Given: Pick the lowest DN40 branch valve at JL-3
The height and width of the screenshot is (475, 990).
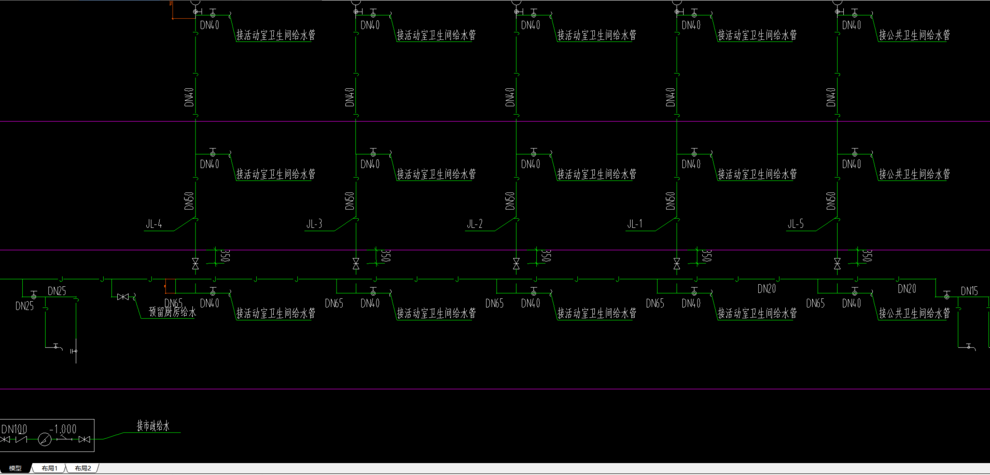Looking at the screenshot, I should click(373, 291).
